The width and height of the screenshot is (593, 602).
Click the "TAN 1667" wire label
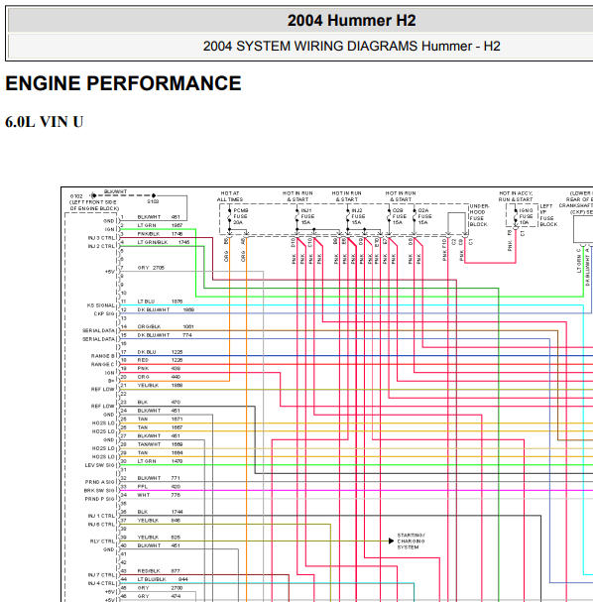tap(160, 427)
